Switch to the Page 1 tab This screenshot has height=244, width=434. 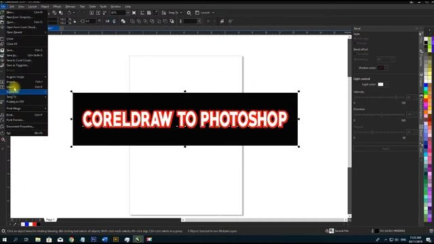tap(50, 220)
